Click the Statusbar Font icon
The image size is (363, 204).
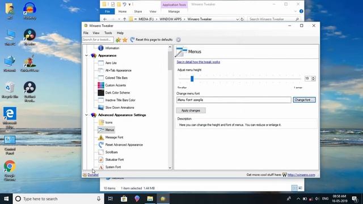click(101, 160)
